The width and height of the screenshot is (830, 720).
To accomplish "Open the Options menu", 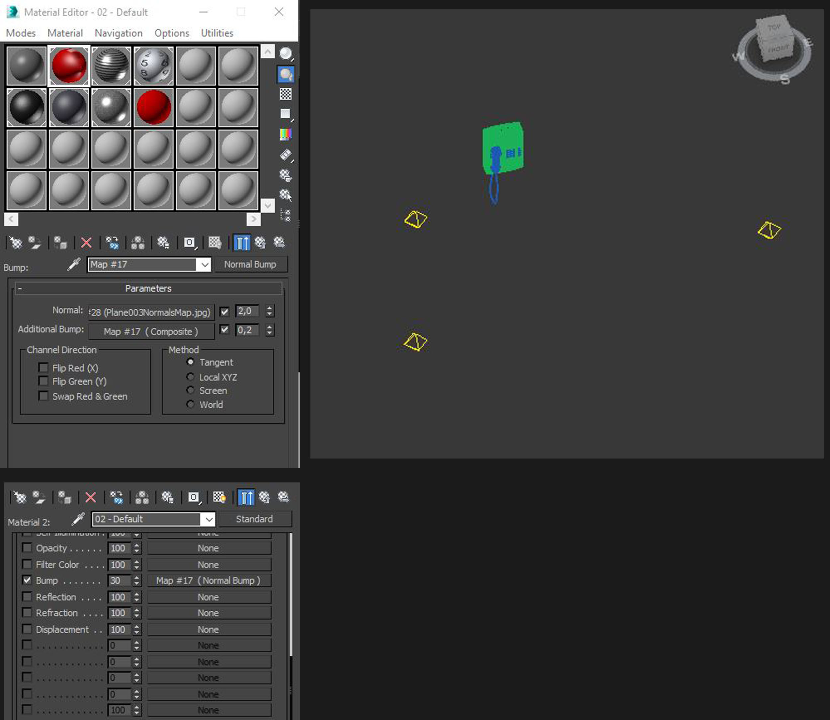I will [x=172, y=33].
